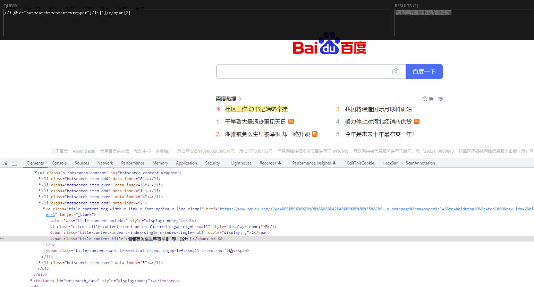Click the 热 badge beside 格力停止对河北经销商供货
Viewport: 534px width, 287px height.
[417, 121]
